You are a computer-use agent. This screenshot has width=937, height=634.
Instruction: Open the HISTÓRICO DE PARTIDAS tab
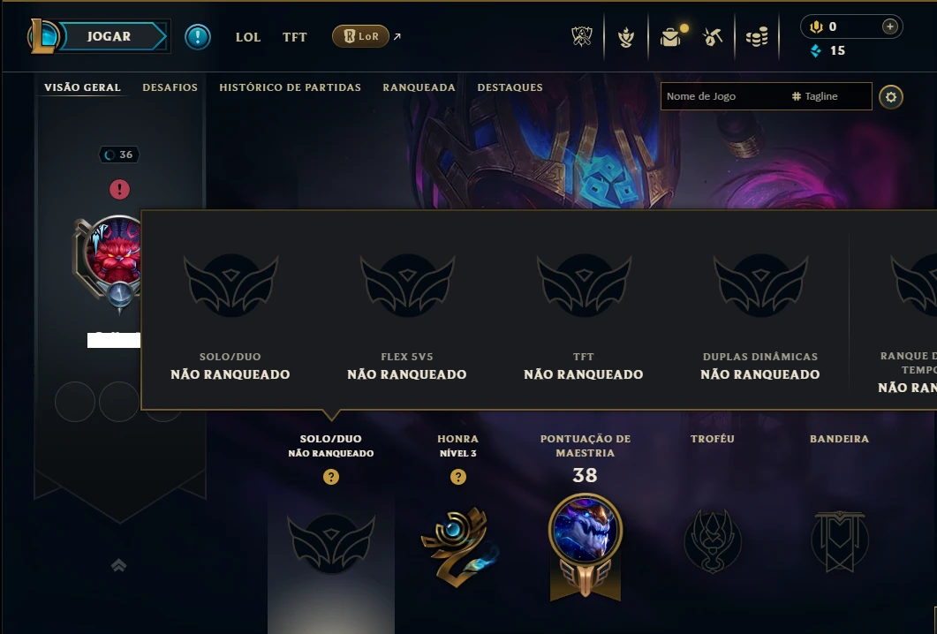[x=290, y=87]
